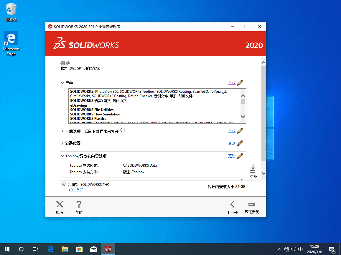The width and height of the screenshot is (341, 255).
Task: Click the main summary scrollbar up arrow
Action: (263, 63)
